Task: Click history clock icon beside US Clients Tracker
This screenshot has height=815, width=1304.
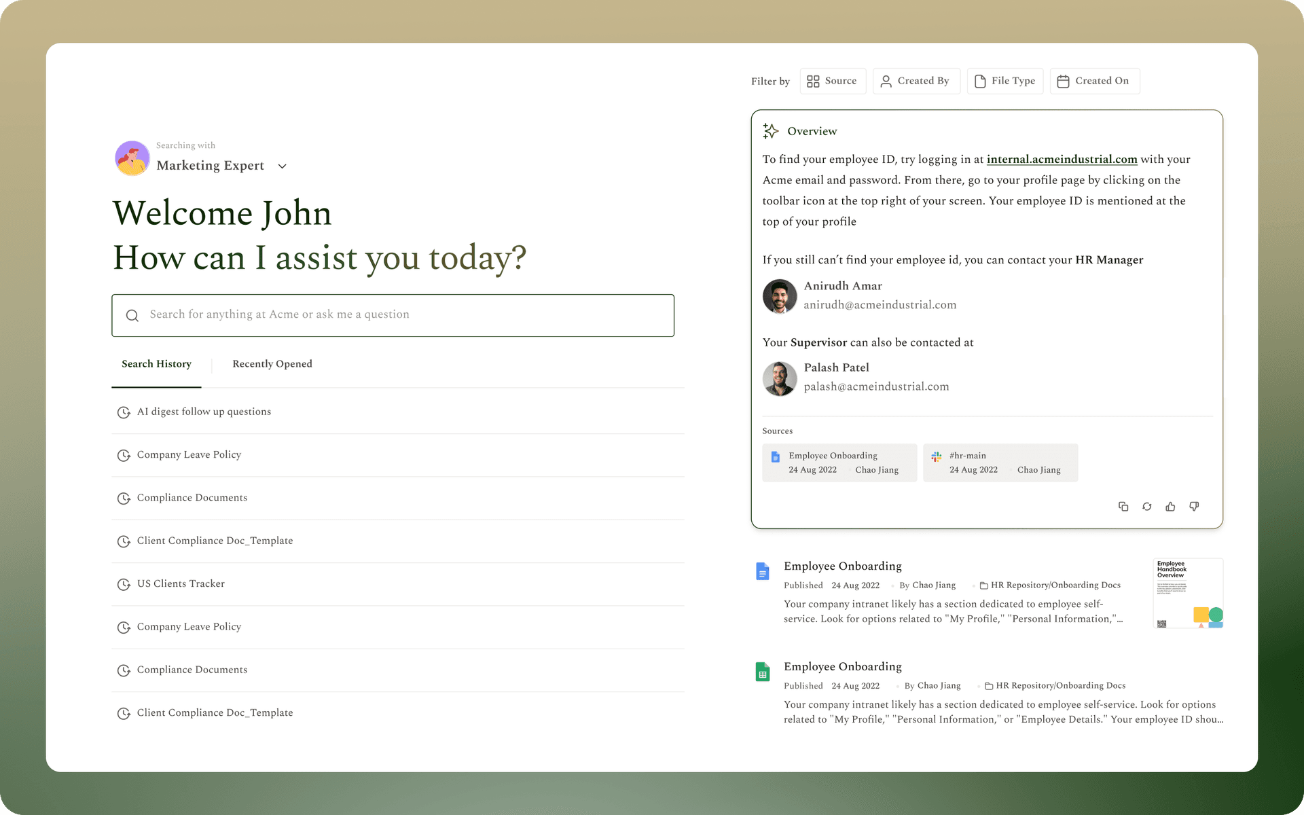Action: (x=124, y=584)
